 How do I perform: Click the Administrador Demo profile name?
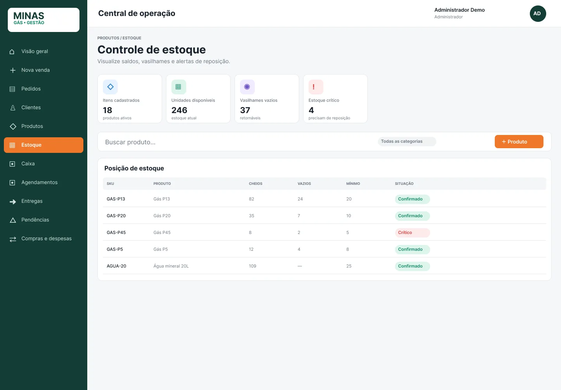tap(460, 10)
